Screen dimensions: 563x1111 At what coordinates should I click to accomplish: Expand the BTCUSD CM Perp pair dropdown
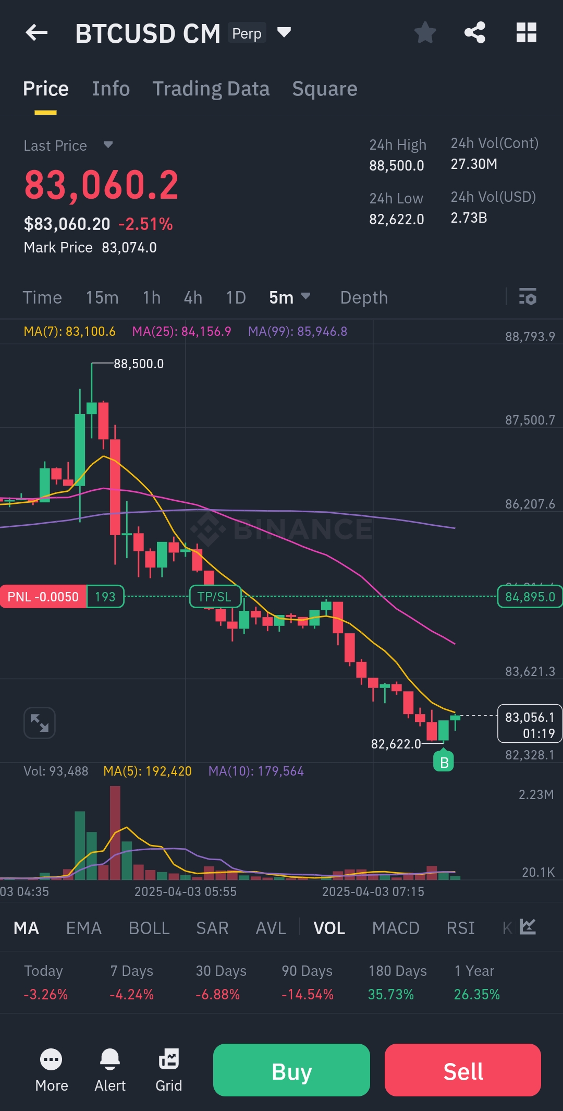[x=284, y=32]
